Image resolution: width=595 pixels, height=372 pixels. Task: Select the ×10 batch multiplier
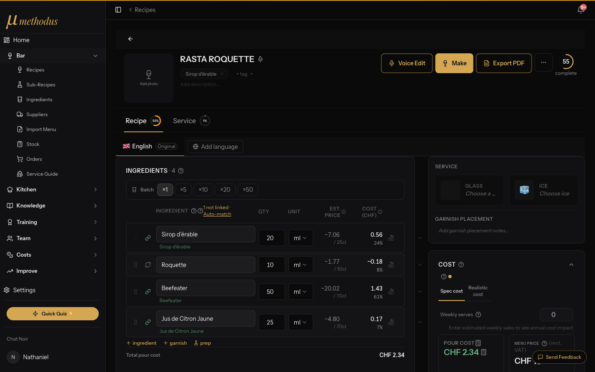point(203,190)
